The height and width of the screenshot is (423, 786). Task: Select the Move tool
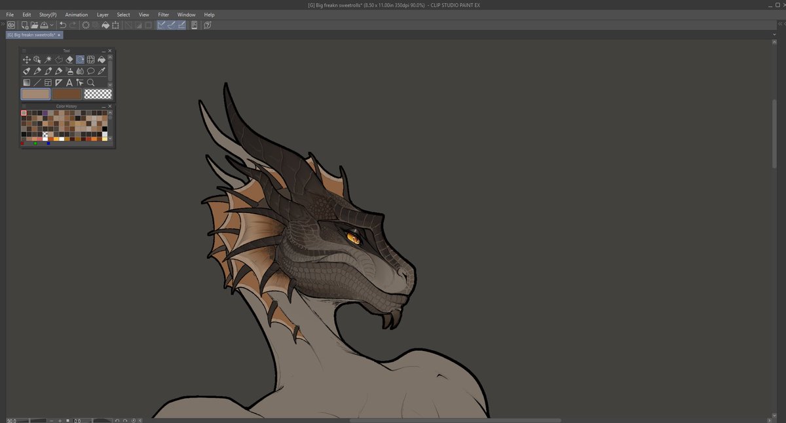click(27, 59)
